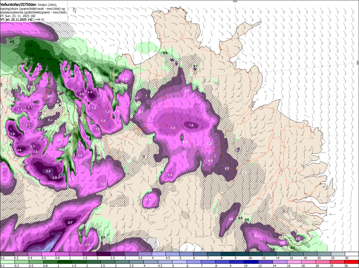Select the 'VT: þri. 25.11.2025 14Z' valid time
This screenshot has height=268, width=359.
pos(17,20)
